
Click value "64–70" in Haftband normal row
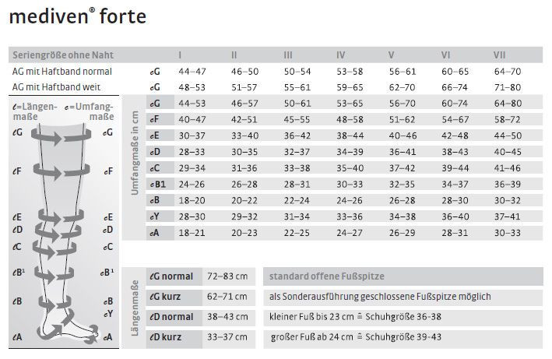coord(508,72)
